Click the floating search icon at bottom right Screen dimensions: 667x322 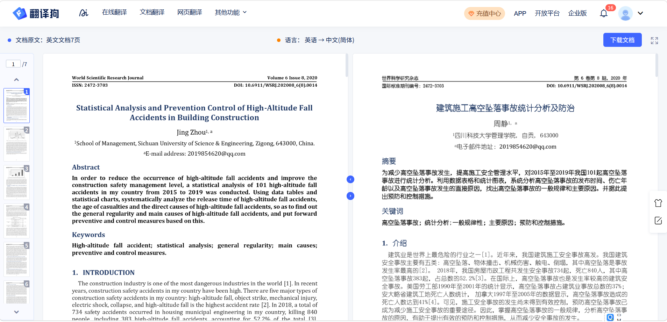pos(610,317)
